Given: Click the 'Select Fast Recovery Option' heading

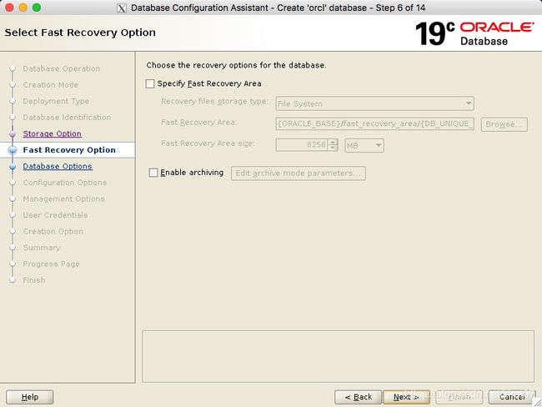Looking at the screenshot, I should click(x=80, y=33).
